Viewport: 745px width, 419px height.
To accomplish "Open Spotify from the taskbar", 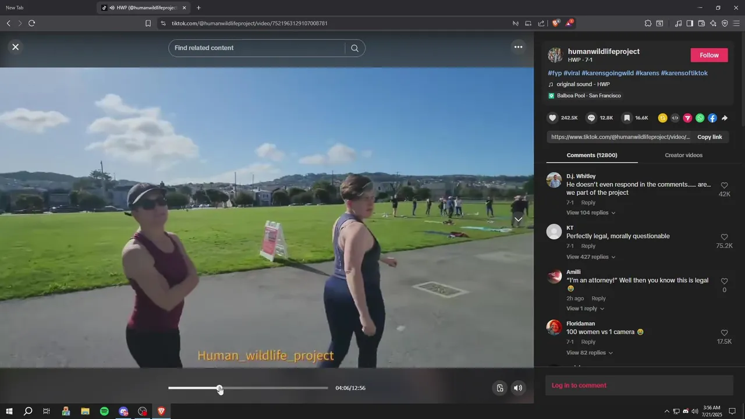I will click(x=104, y=411).
